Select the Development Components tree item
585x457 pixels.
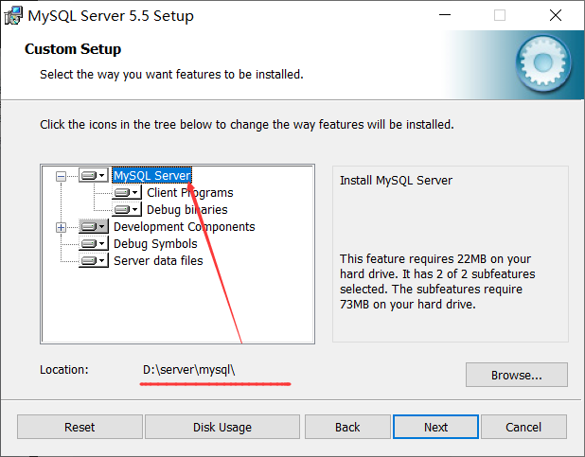(185, 227)
